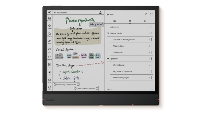The width and height of the screenshot is (205, 113).
Task: Select the Calvin Cycle outline entry
Action: (117, 52)
